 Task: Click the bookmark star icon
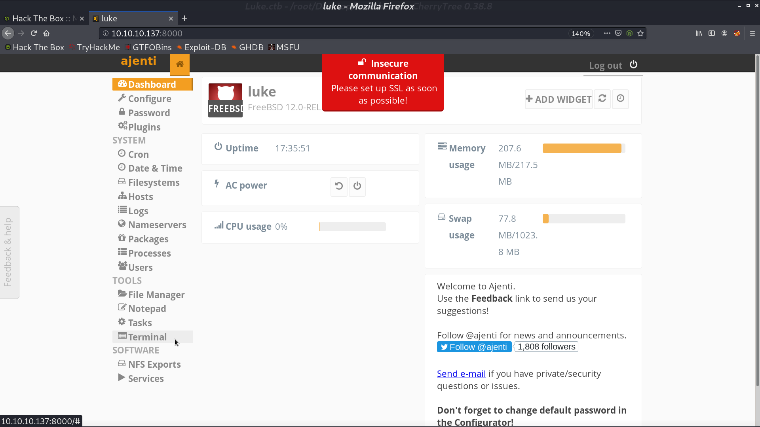640,34
